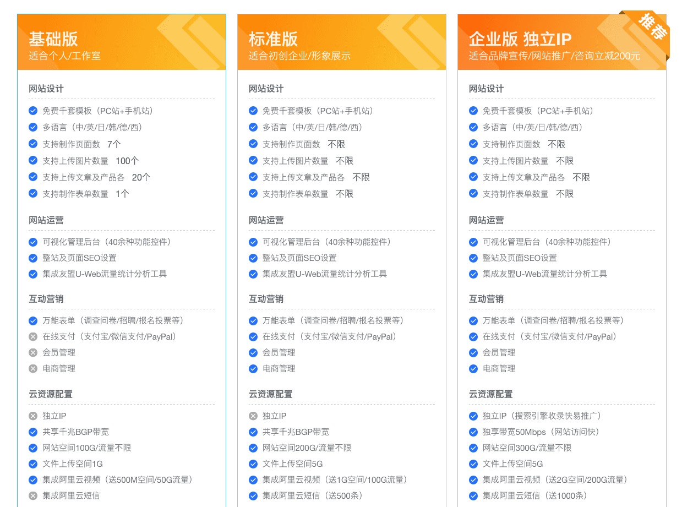The width and height of the screenshot is (682, 507).
Task: Click the 适合品牌宣传/网站推广/咨询立减200元 subtitle
Action: [554, 56]
